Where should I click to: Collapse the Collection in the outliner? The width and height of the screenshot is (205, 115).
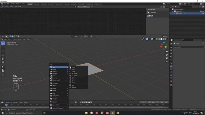[x=173, y=11]
